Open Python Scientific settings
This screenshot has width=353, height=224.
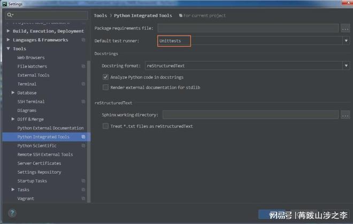(x=37, y=146)
